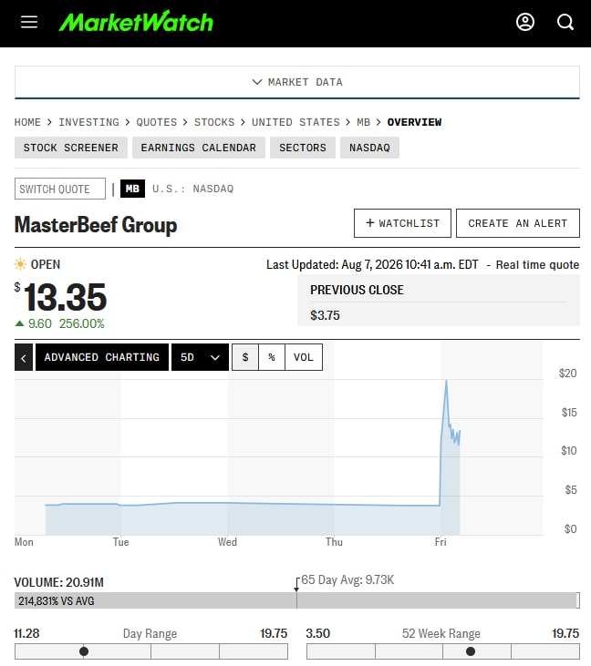Select the sun icon beside OPEN
The width and height of the screenshot is (591, 666).
click(20, 264)
